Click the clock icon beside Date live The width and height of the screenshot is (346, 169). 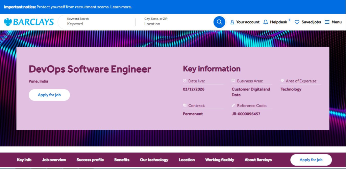pos(185,81)
